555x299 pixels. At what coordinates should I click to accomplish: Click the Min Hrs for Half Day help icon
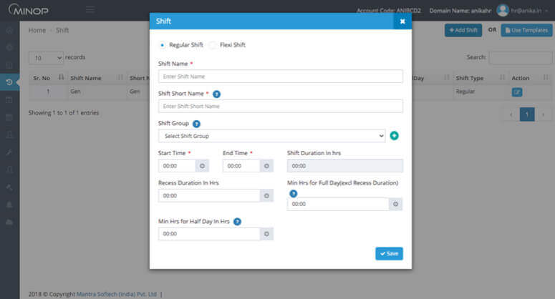237,222
